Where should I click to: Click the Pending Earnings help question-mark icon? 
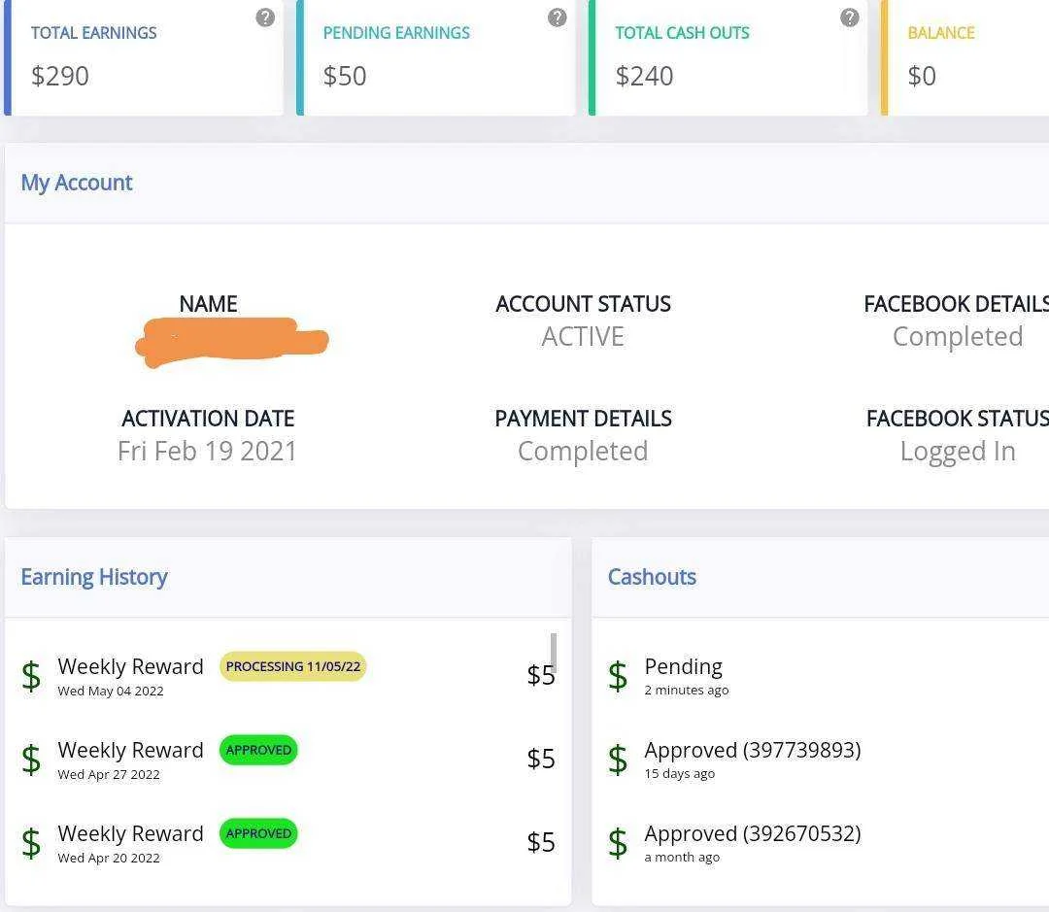(x=557, y=17)
